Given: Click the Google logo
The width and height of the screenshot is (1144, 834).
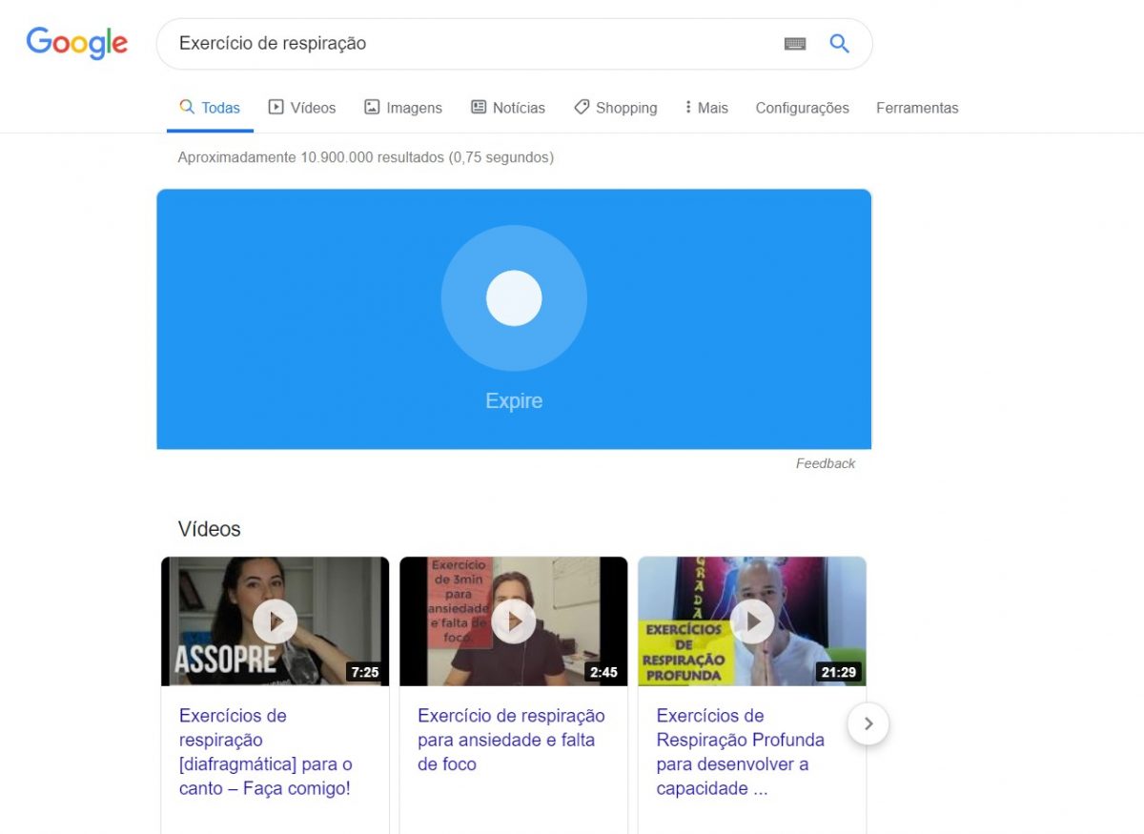Looking at the screenshot, I should pyautogui.click(x=77, y=44).
